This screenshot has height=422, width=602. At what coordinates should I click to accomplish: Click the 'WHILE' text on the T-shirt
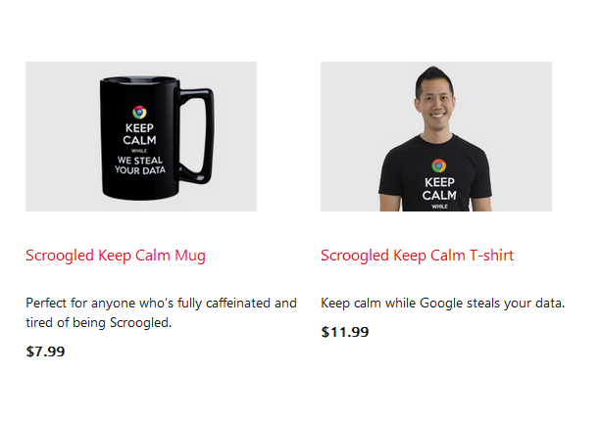tap(439, 207)
